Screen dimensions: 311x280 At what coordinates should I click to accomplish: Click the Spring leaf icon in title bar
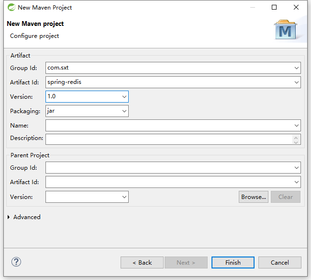tap(11, 7)
